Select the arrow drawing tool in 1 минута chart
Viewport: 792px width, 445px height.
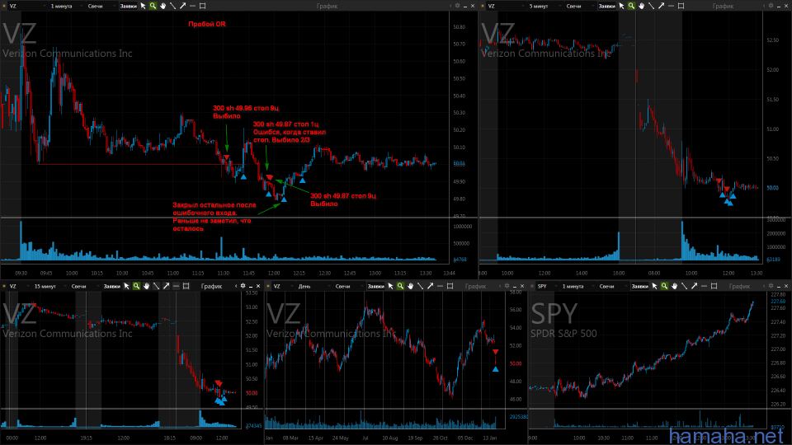[x=183, y=6]
